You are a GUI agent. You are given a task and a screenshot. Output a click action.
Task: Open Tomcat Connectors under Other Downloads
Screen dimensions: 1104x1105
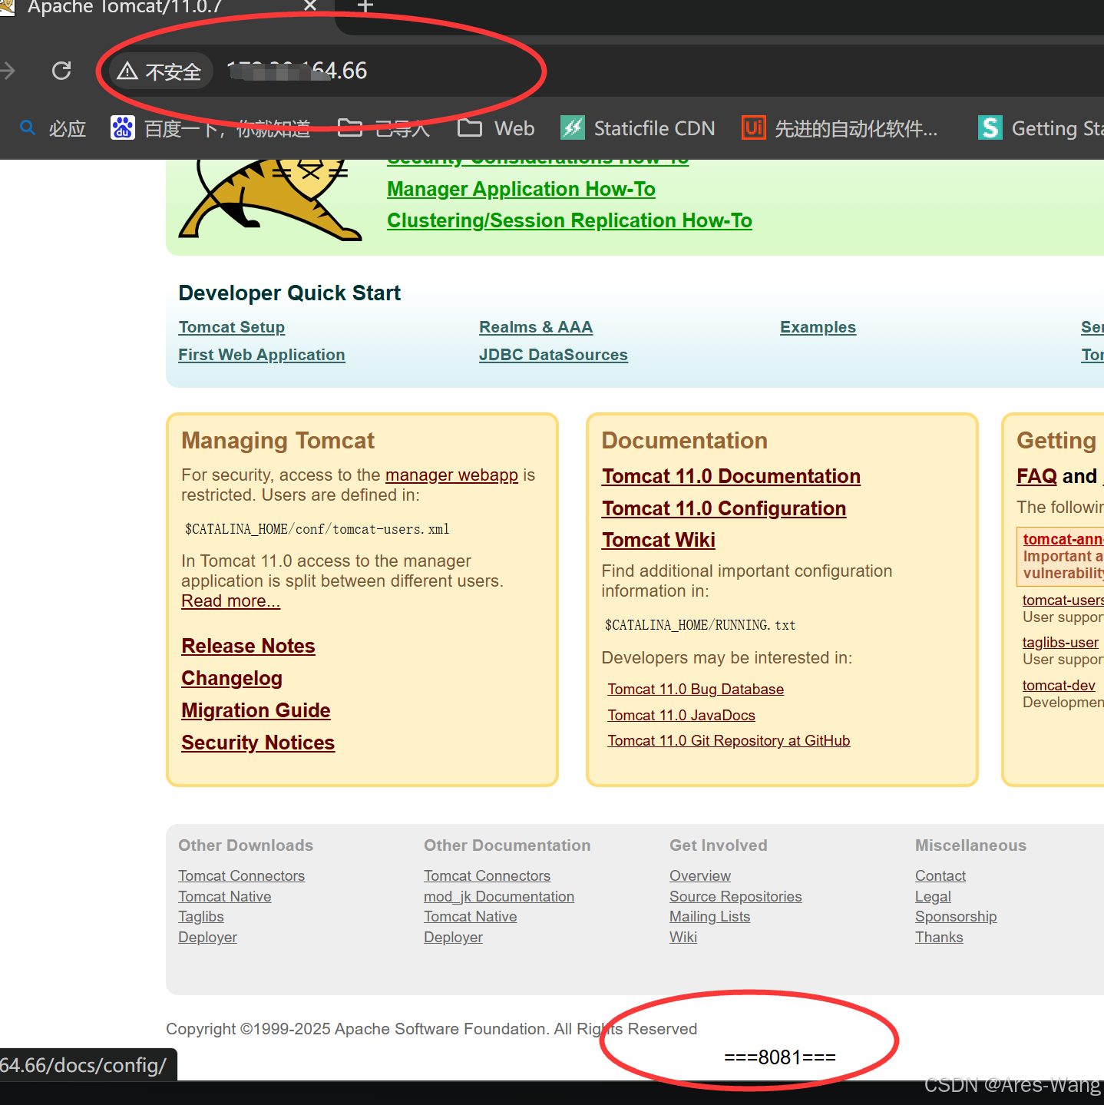242,876
